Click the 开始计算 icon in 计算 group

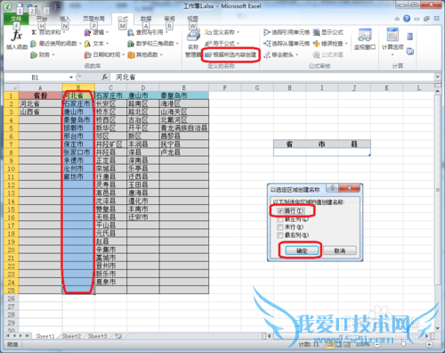click(410, 37)
